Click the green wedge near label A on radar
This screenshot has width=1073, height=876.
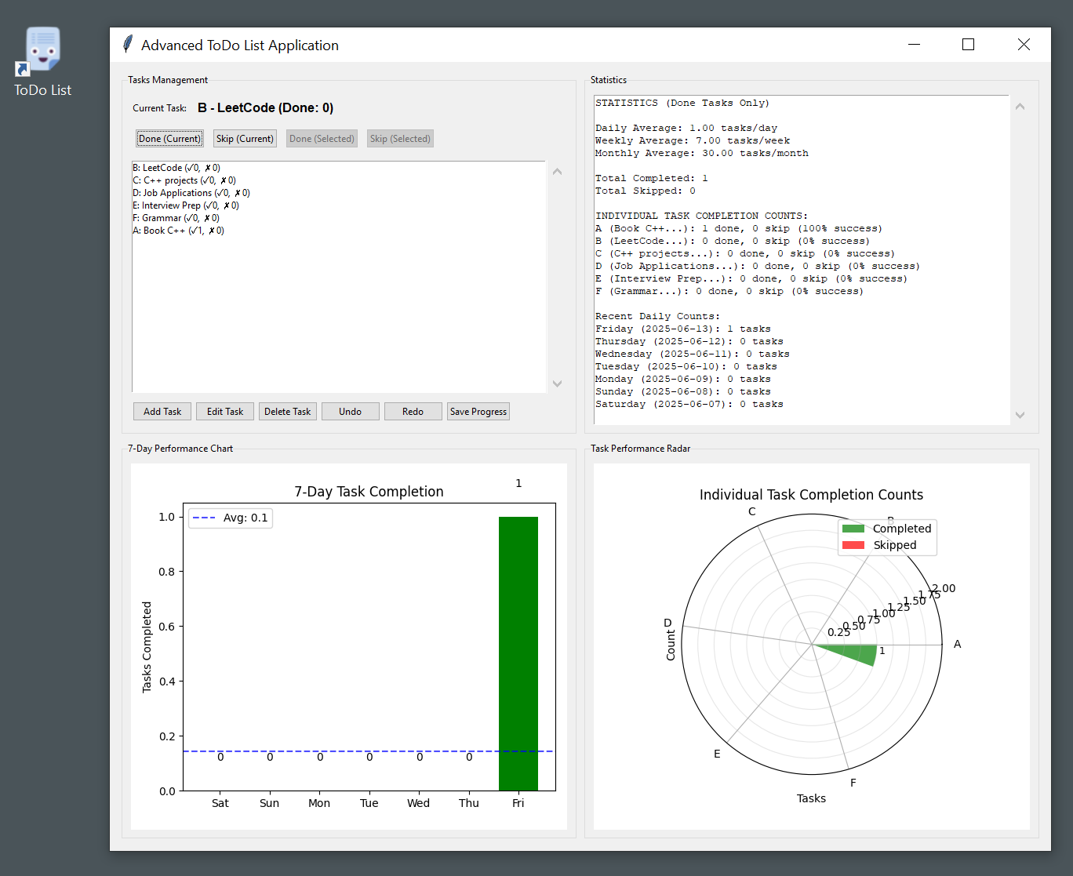pos(855,652)
